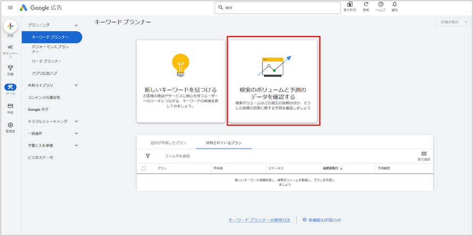Open 管理者 gear icon
This screenshot has width=473, height=236.
pyautogui.click(x=10, y=125)
